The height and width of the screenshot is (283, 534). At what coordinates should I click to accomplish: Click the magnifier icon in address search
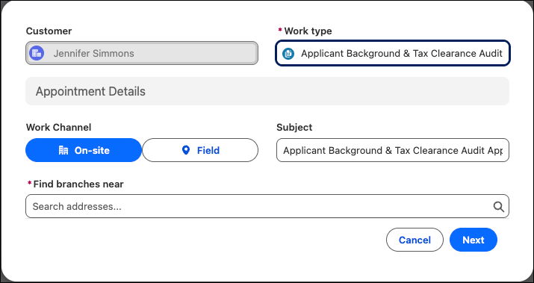pyautogui.click(x=499, y=206)
